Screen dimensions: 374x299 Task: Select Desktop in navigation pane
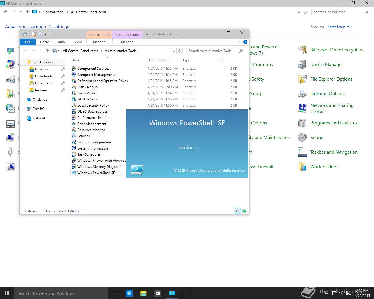[41, 69]
